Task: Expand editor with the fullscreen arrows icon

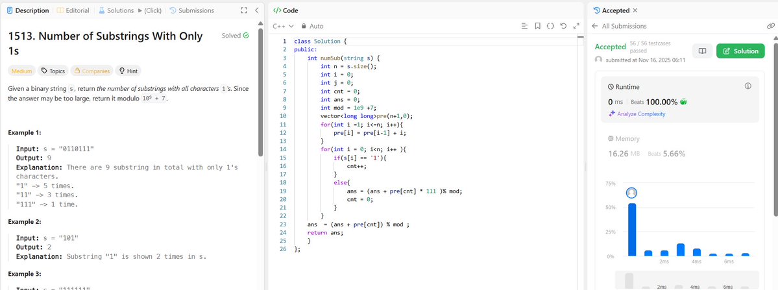Action: (576, 26)
